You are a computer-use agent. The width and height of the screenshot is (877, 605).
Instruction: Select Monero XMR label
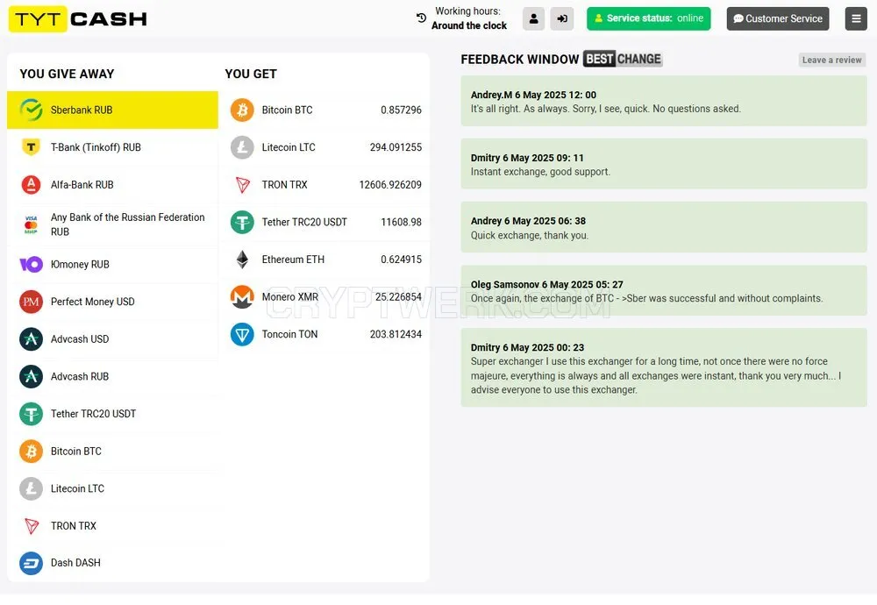[289, 297]
